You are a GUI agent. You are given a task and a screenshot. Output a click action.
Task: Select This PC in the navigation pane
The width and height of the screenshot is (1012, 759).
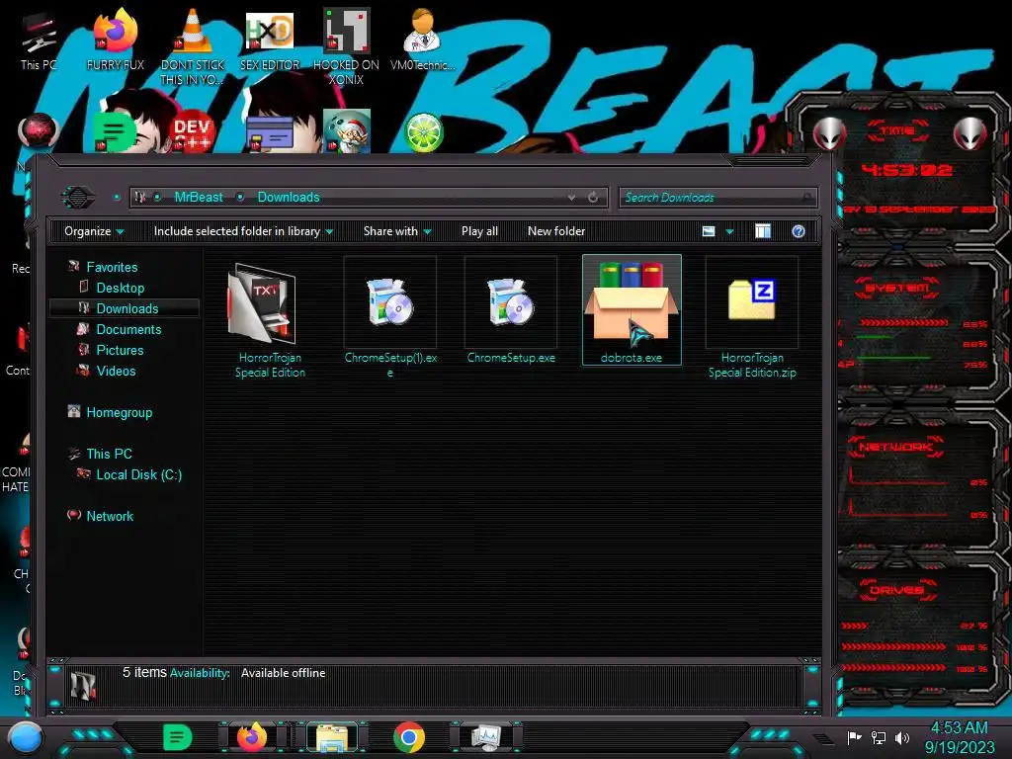pyautogui.click(x=109, y=454)
